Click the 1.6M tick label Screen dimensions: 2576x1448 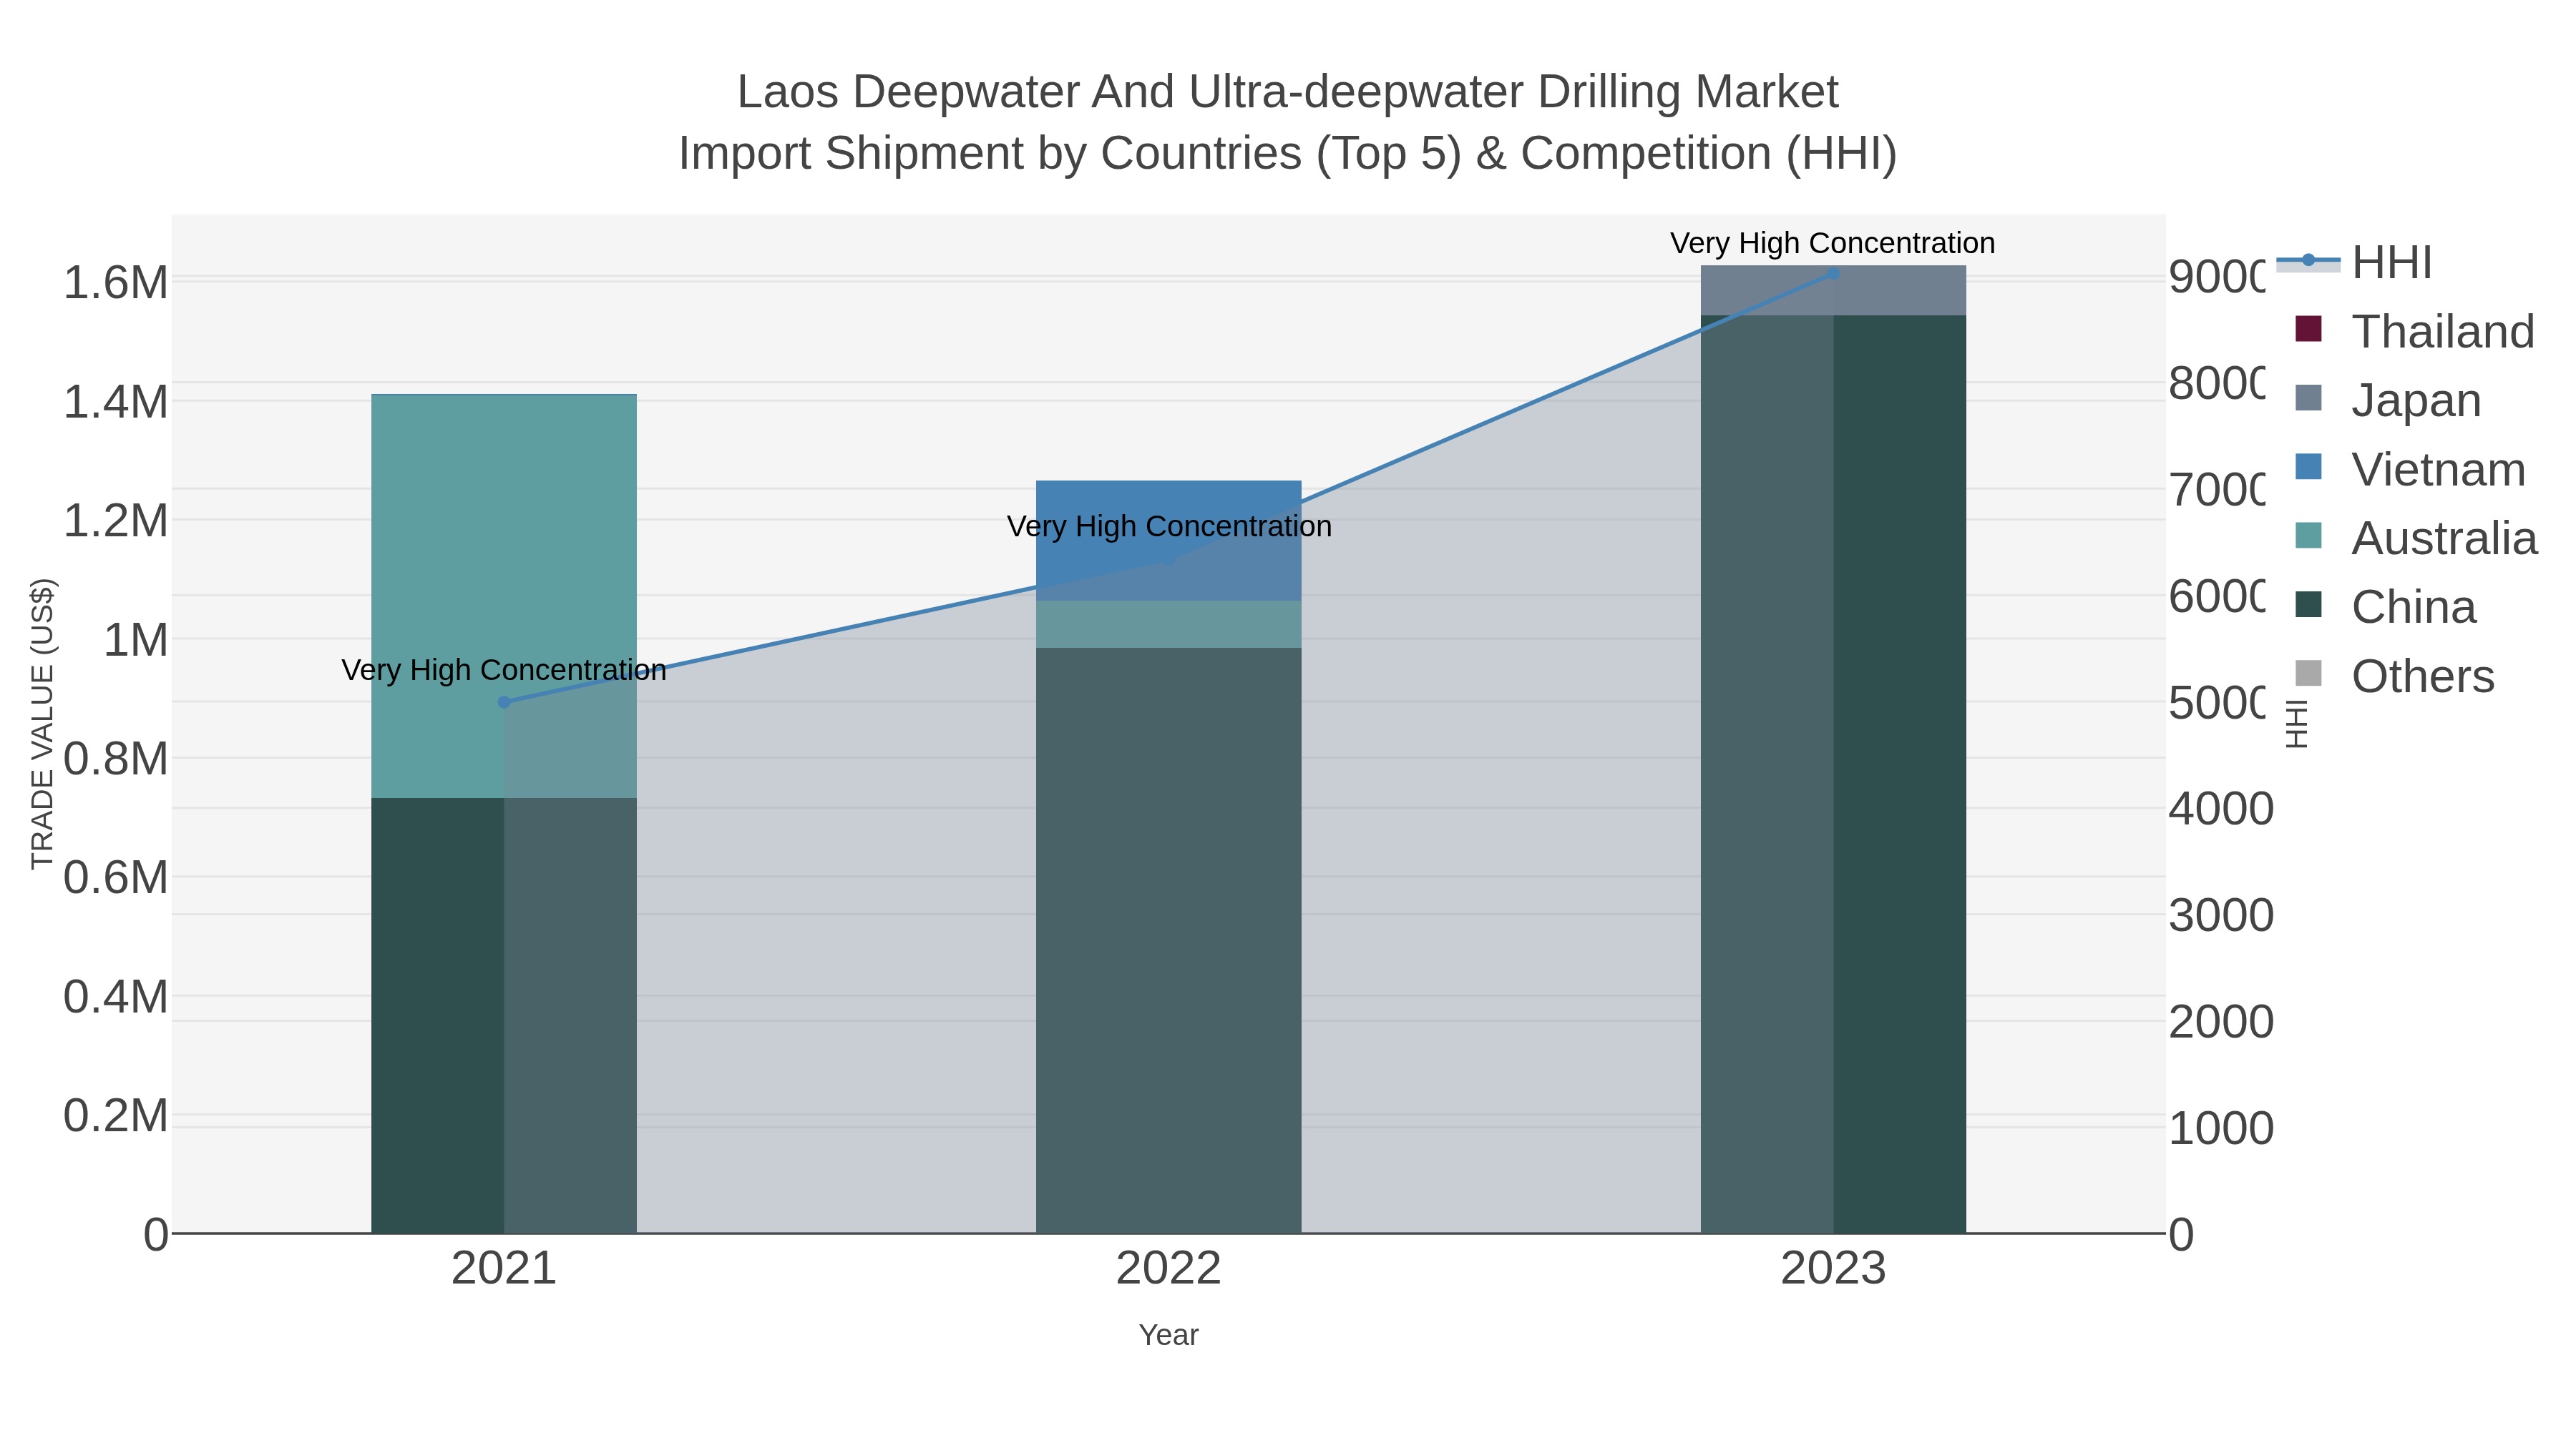[x=116, y=282]
